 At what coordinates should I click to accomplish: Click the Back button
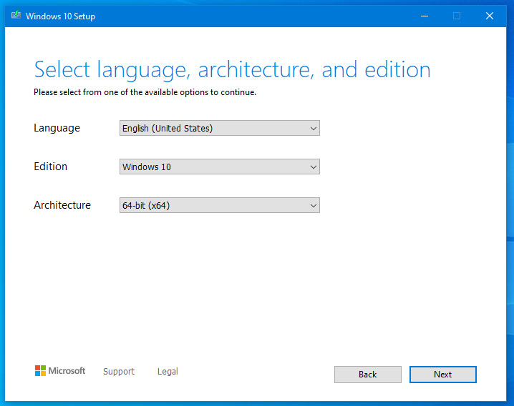(x=367, y=375)
